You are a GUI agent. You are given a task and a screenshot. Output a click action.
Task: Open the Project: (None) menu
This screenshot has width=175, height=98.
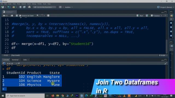tap(166, 7)
